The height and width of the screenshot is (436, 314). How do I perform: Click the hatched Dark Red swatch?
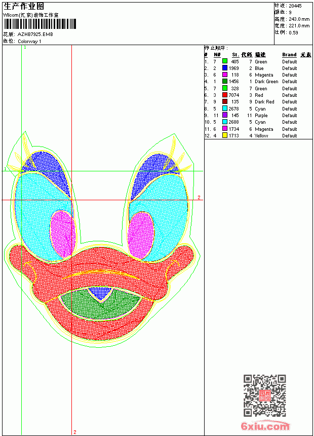tap(225, 101)
